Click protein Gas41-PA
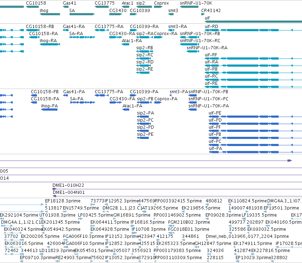Viewport: 302px width, 263px height. 66,95
